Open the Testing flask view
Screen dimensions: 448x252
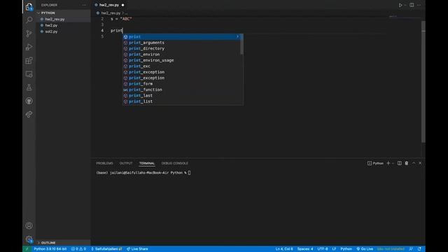click(29, 87)
